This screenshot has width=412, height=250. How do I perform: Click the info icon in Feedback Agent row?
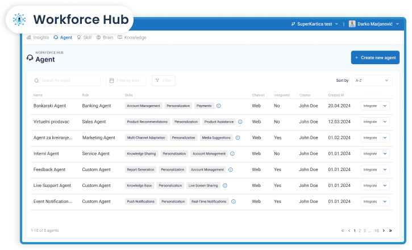click(231, 169)
